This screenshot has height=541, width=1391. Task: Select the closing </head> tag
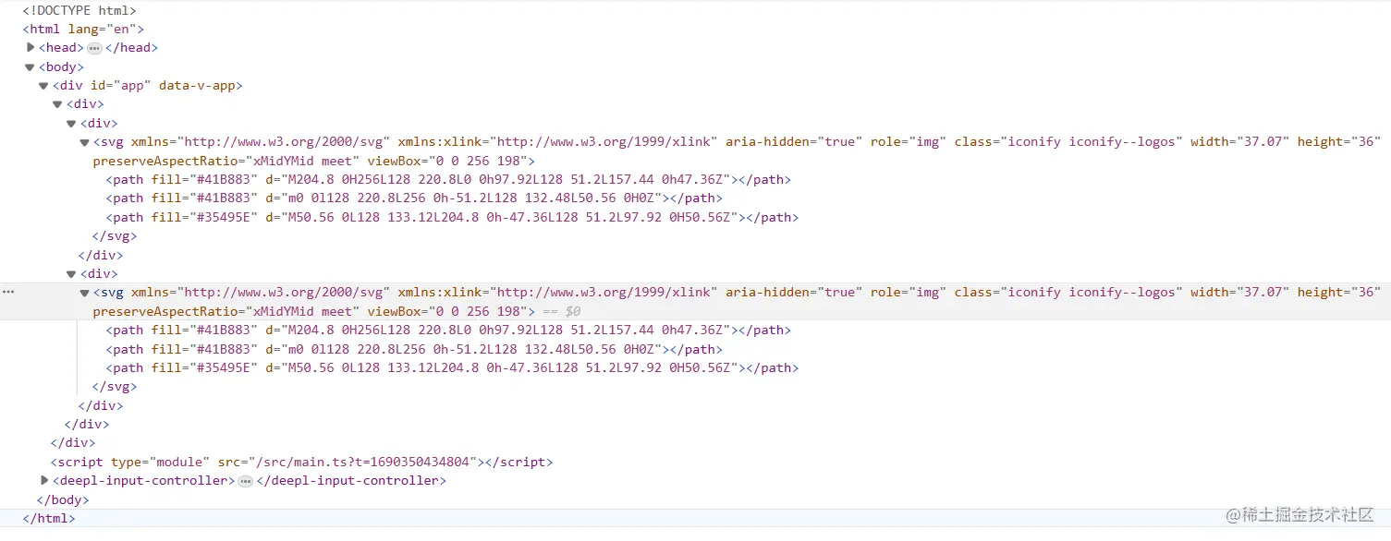pyautogui.click(x=131, y=48)
